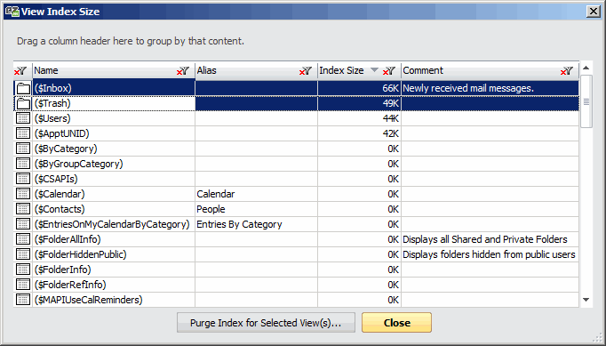
Task: Click the view icon beside ($Users)
Action: [23, 118]
